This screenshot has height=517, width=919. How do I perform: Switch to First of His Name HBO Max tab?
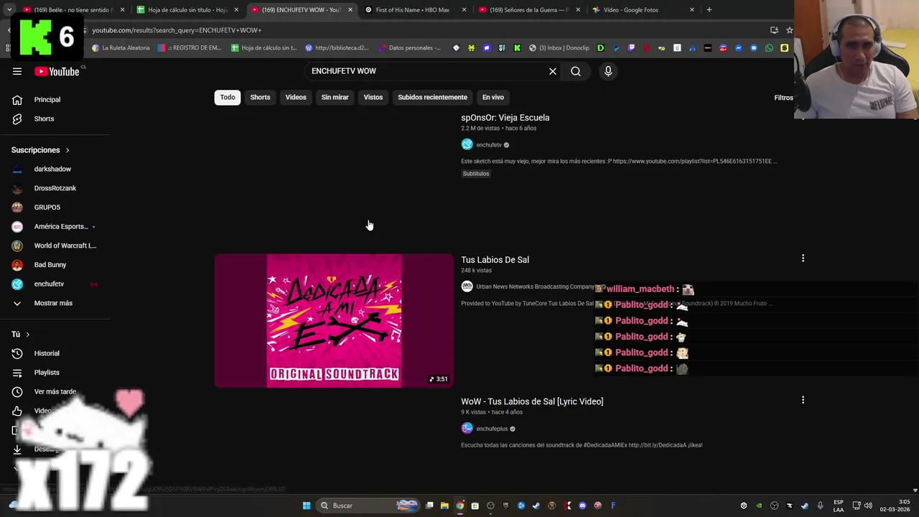(415, 10)
